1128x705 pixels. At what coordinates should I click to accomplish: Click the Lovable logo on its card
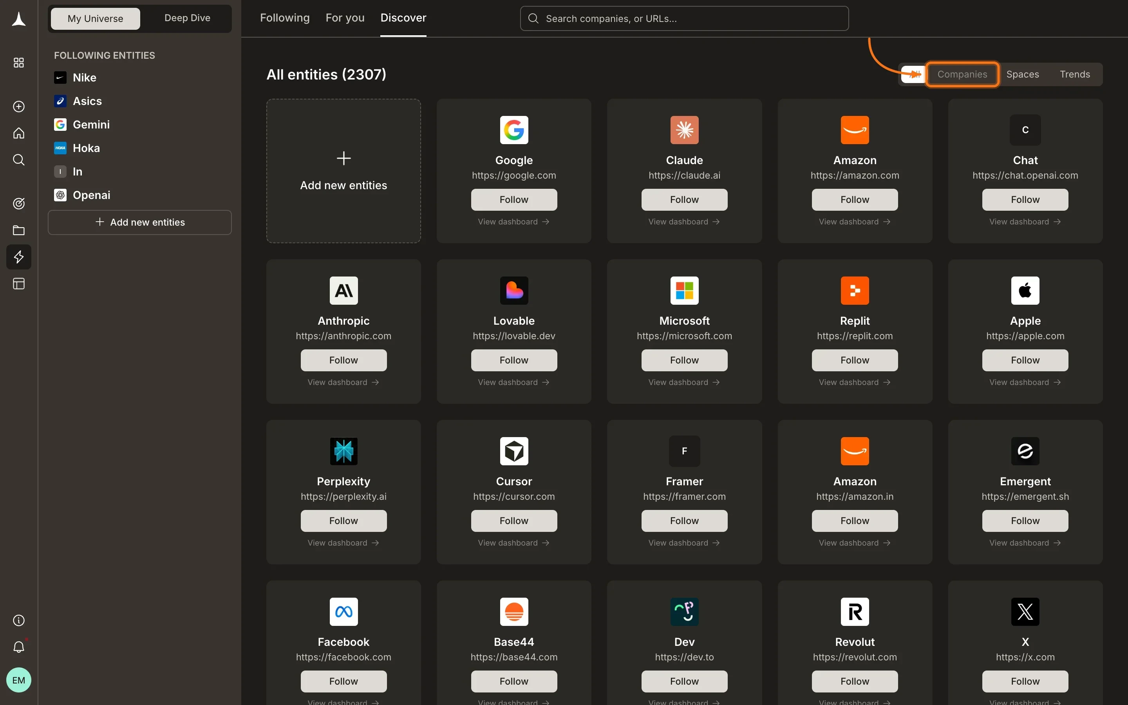coord(513,291)
